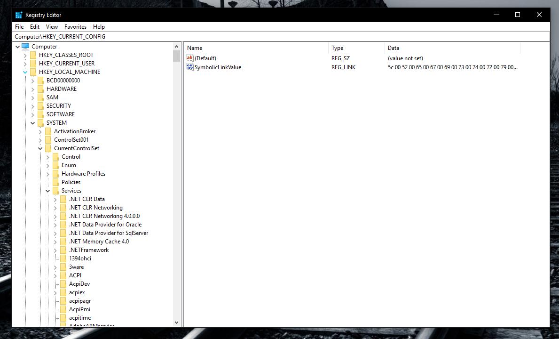This screenshot has height=339, width=559.
Task: Select the 3ware key label
Action: point(76,267)
